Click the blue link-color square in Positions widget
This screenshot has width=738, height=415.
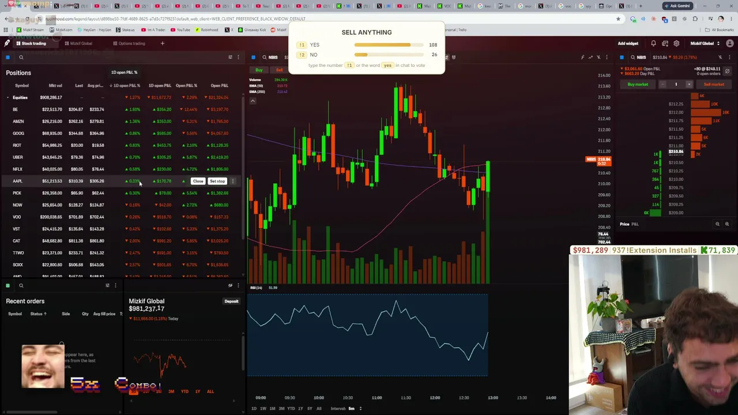(x=7, y=57)
